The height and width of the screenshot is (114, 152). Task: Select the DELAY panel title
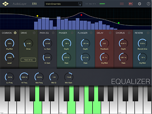pos(100,33)
